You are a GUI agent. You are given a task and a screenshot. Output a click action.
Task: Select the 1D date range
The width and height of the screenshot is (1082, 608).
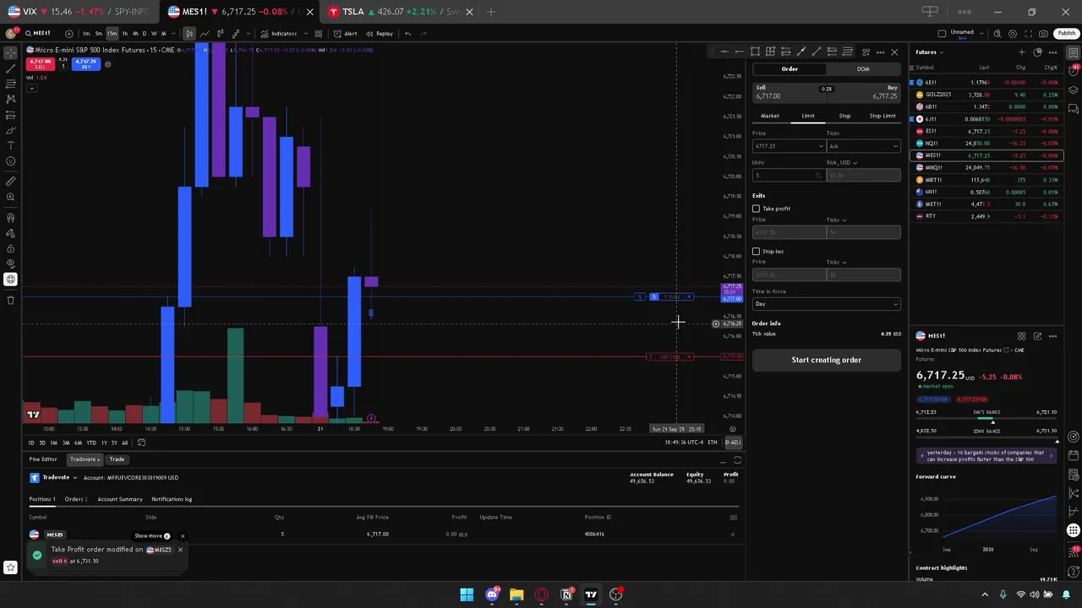(31, 442)
